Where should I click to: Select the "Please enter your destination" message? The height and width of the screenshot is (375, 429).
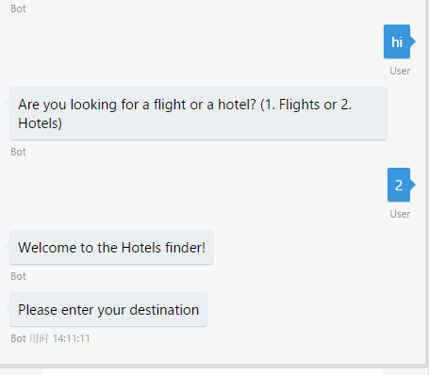(x=108, y=309)
